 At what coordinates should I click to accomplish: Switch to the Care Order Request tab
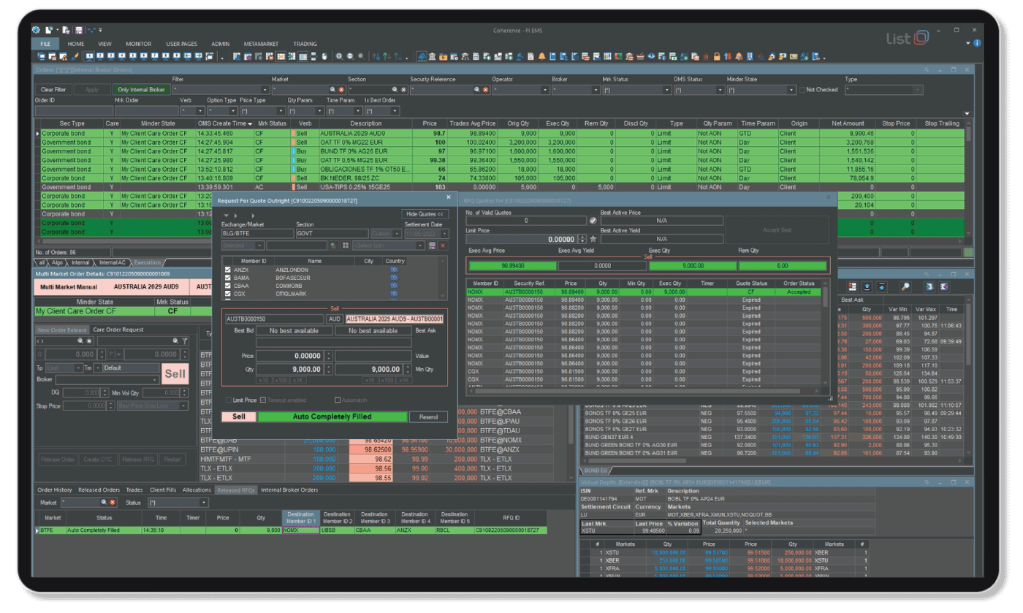118,330
